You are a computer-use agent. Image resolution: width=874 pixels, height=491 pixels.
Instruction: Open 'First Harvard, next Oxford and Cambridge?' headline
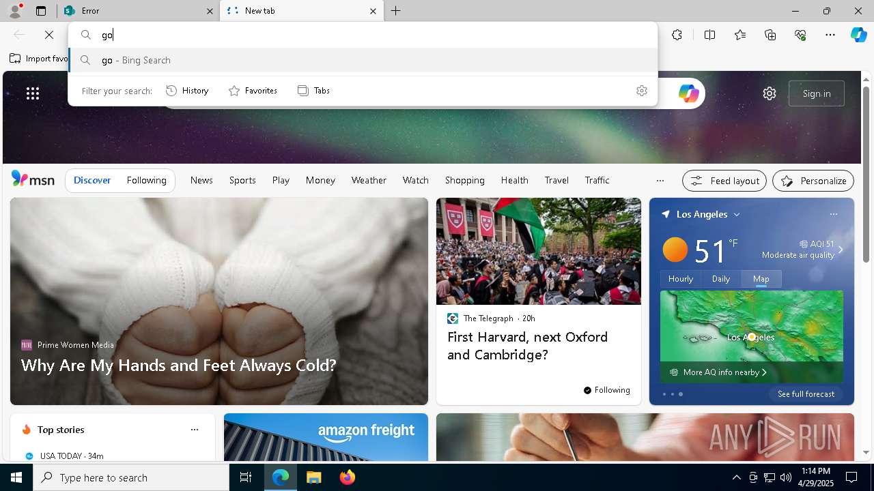527,346
